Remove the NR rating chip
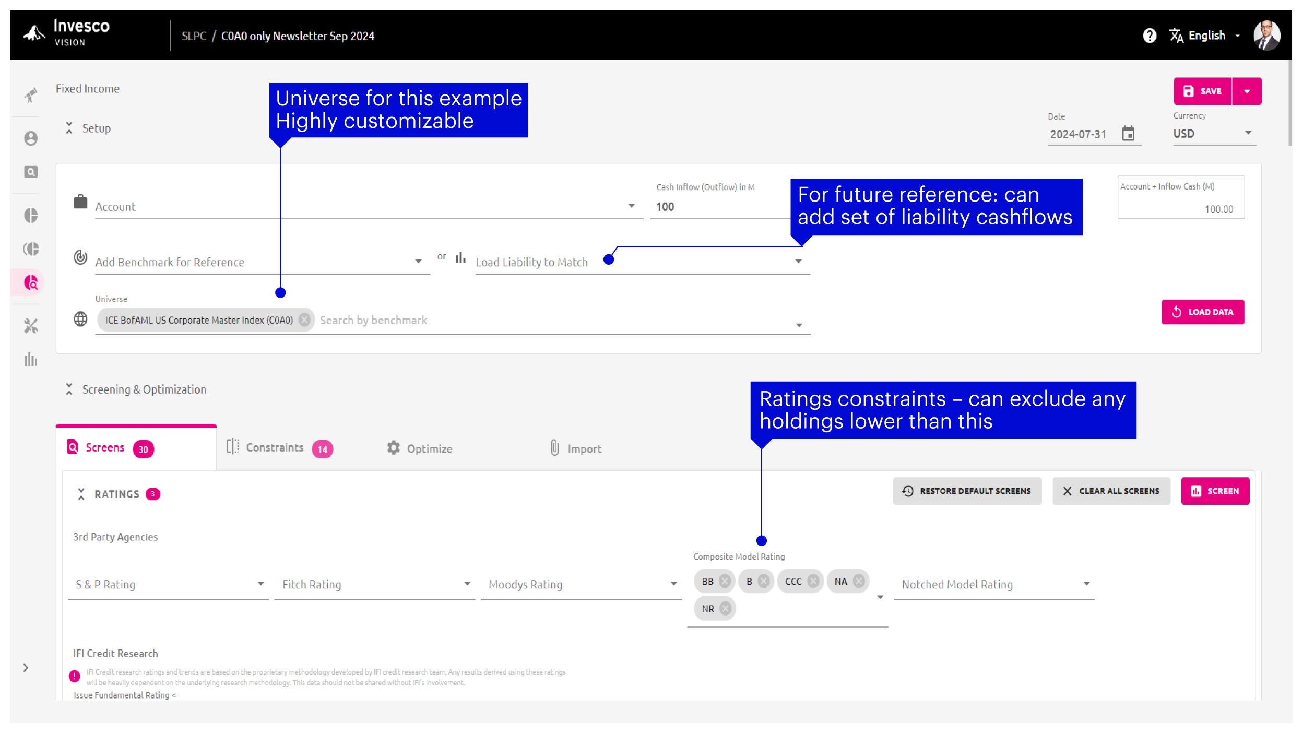1303x733 pixels. click(x=725, y=609)
